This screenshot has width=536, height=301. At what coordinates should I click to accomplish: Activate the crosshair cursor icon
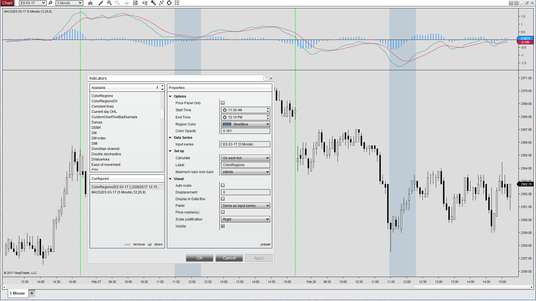tap(126, 3)
